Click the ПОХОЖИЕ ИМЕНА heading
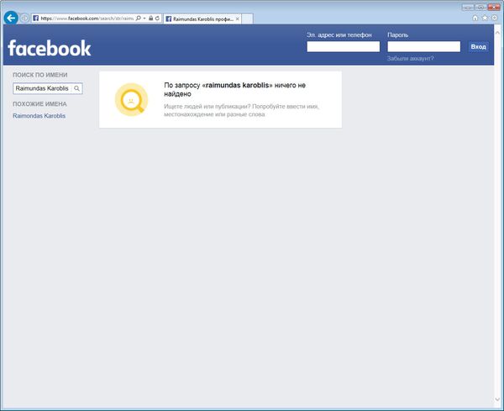Viewport: 504px width, 411px height. click(39, 104)
